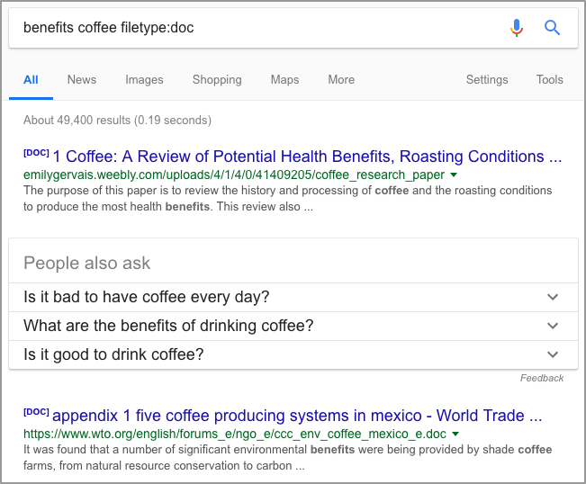Expand "Is it good to drink coffee?"

click(x=293, y=354)
